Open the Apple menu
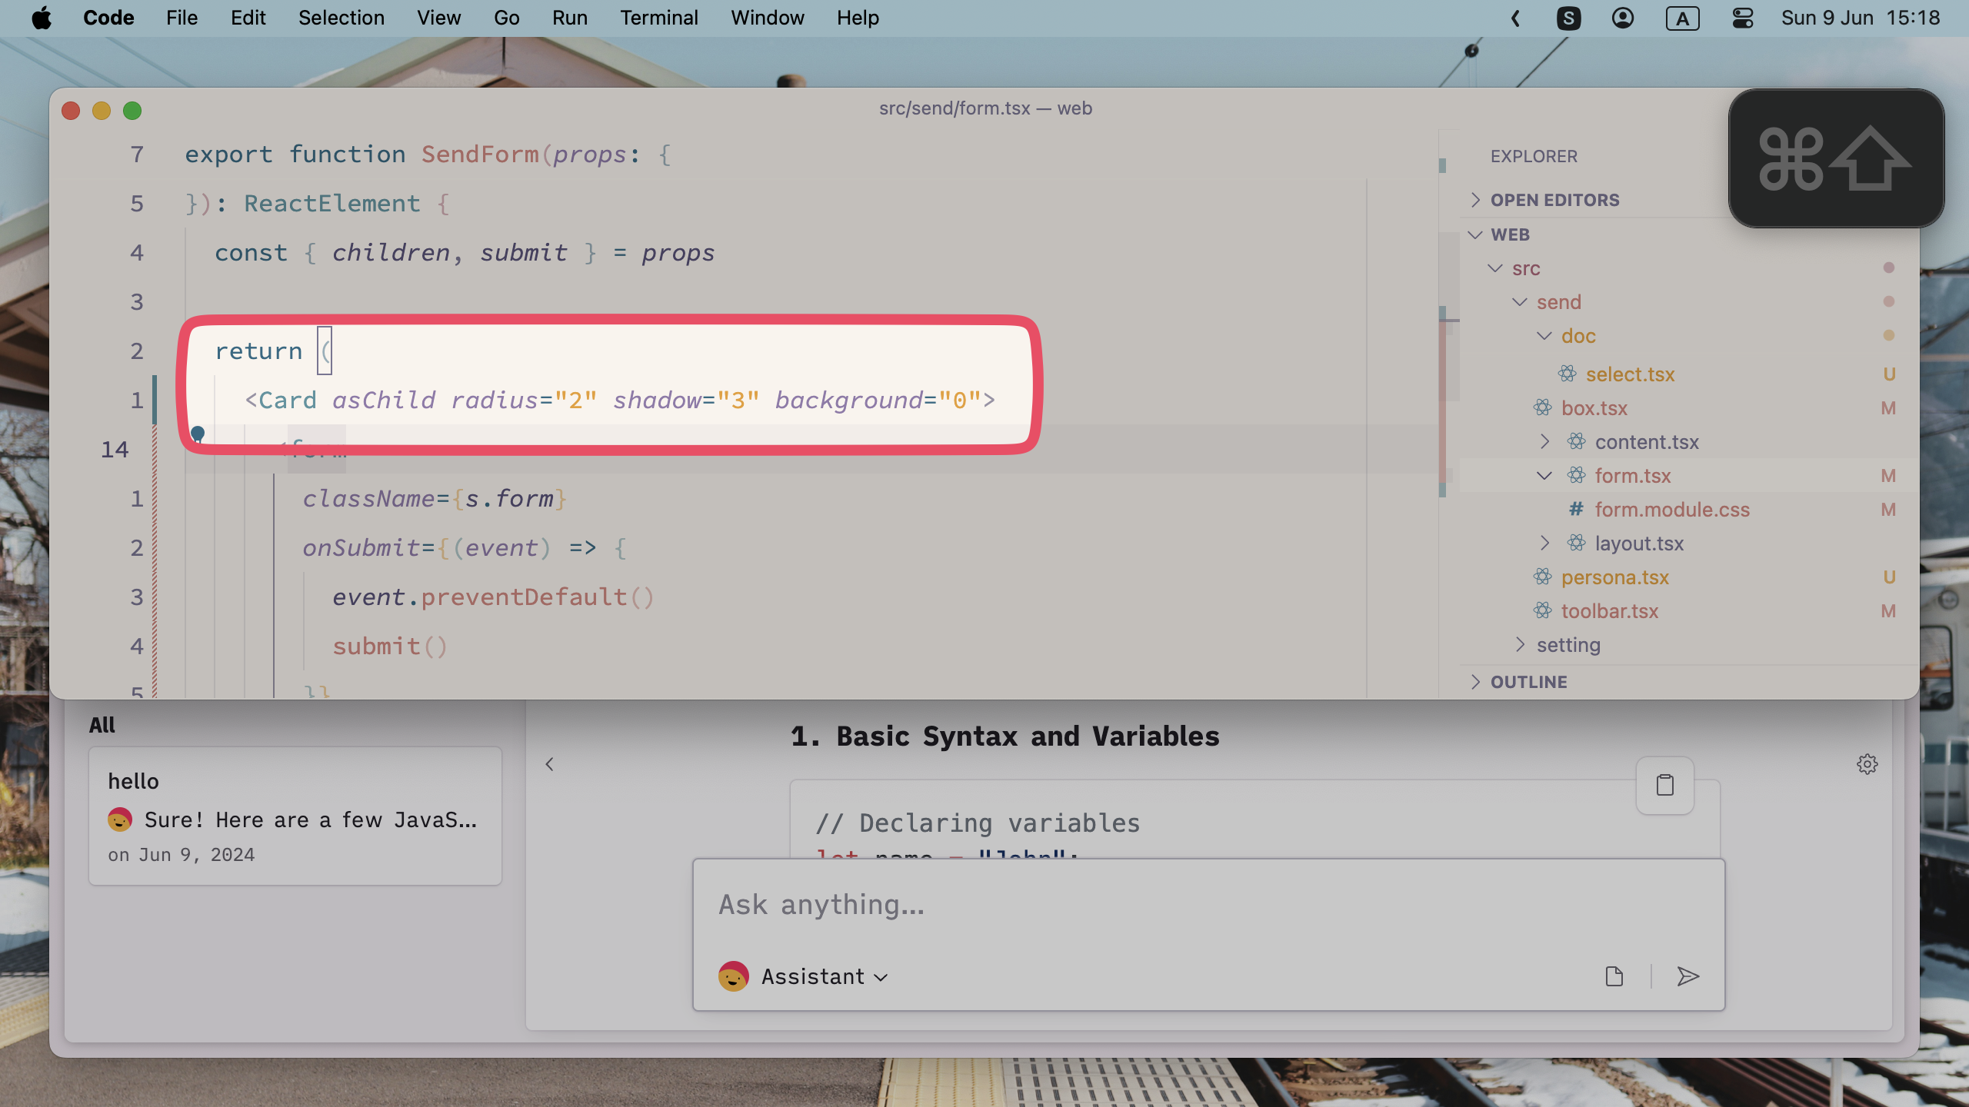This screenshot has height=1107, width=1969. click(x=42, y=18)
